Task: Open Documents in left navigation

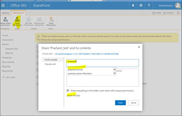Action: click(x=8, y=40)
